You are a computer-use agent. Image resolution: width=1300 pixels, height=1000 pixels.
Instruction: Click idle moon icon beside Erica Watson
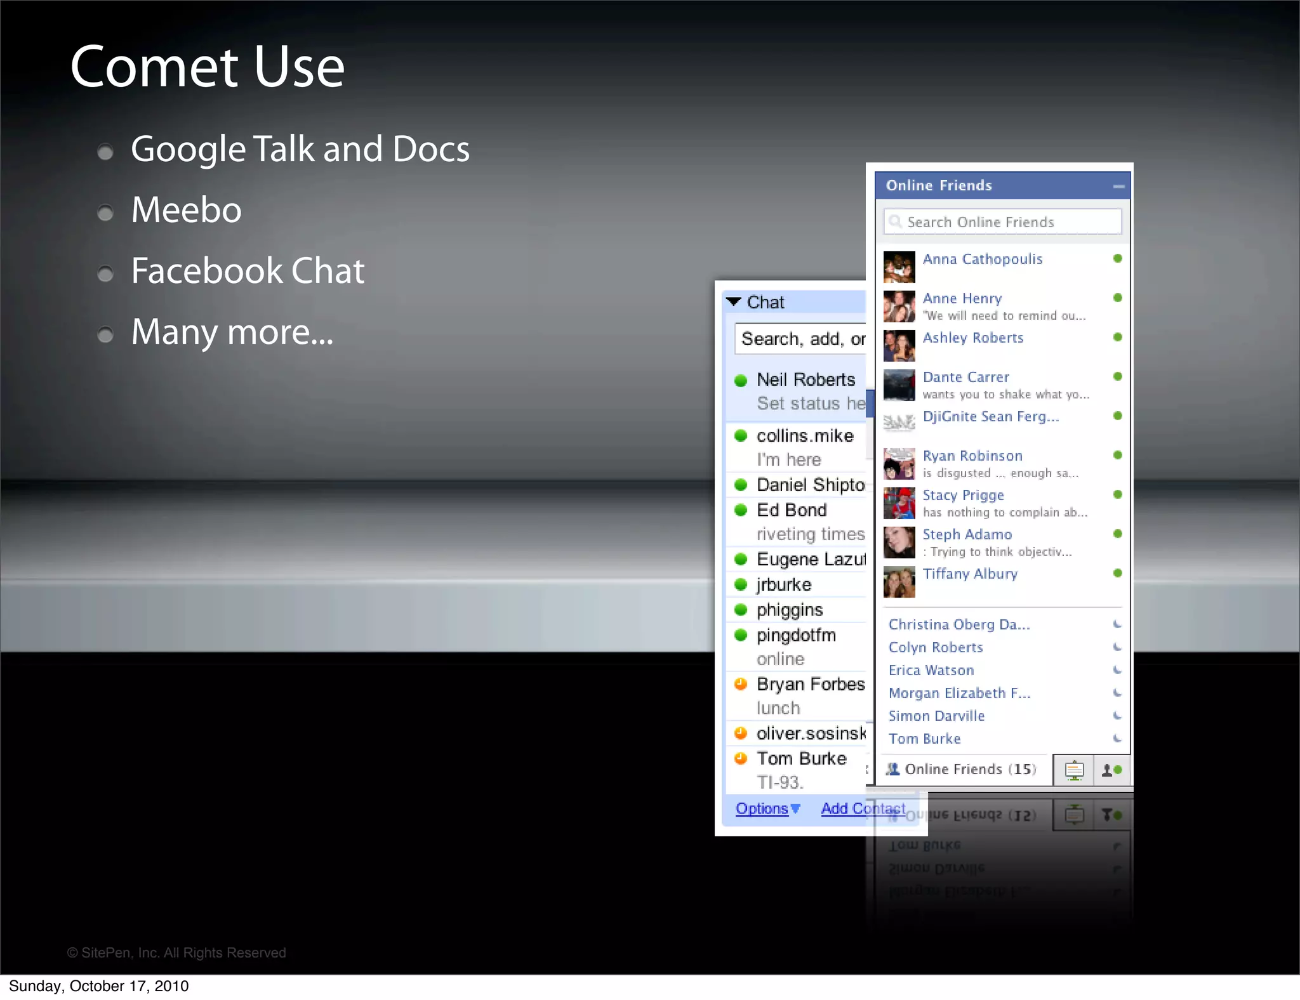click(1117, 670)
